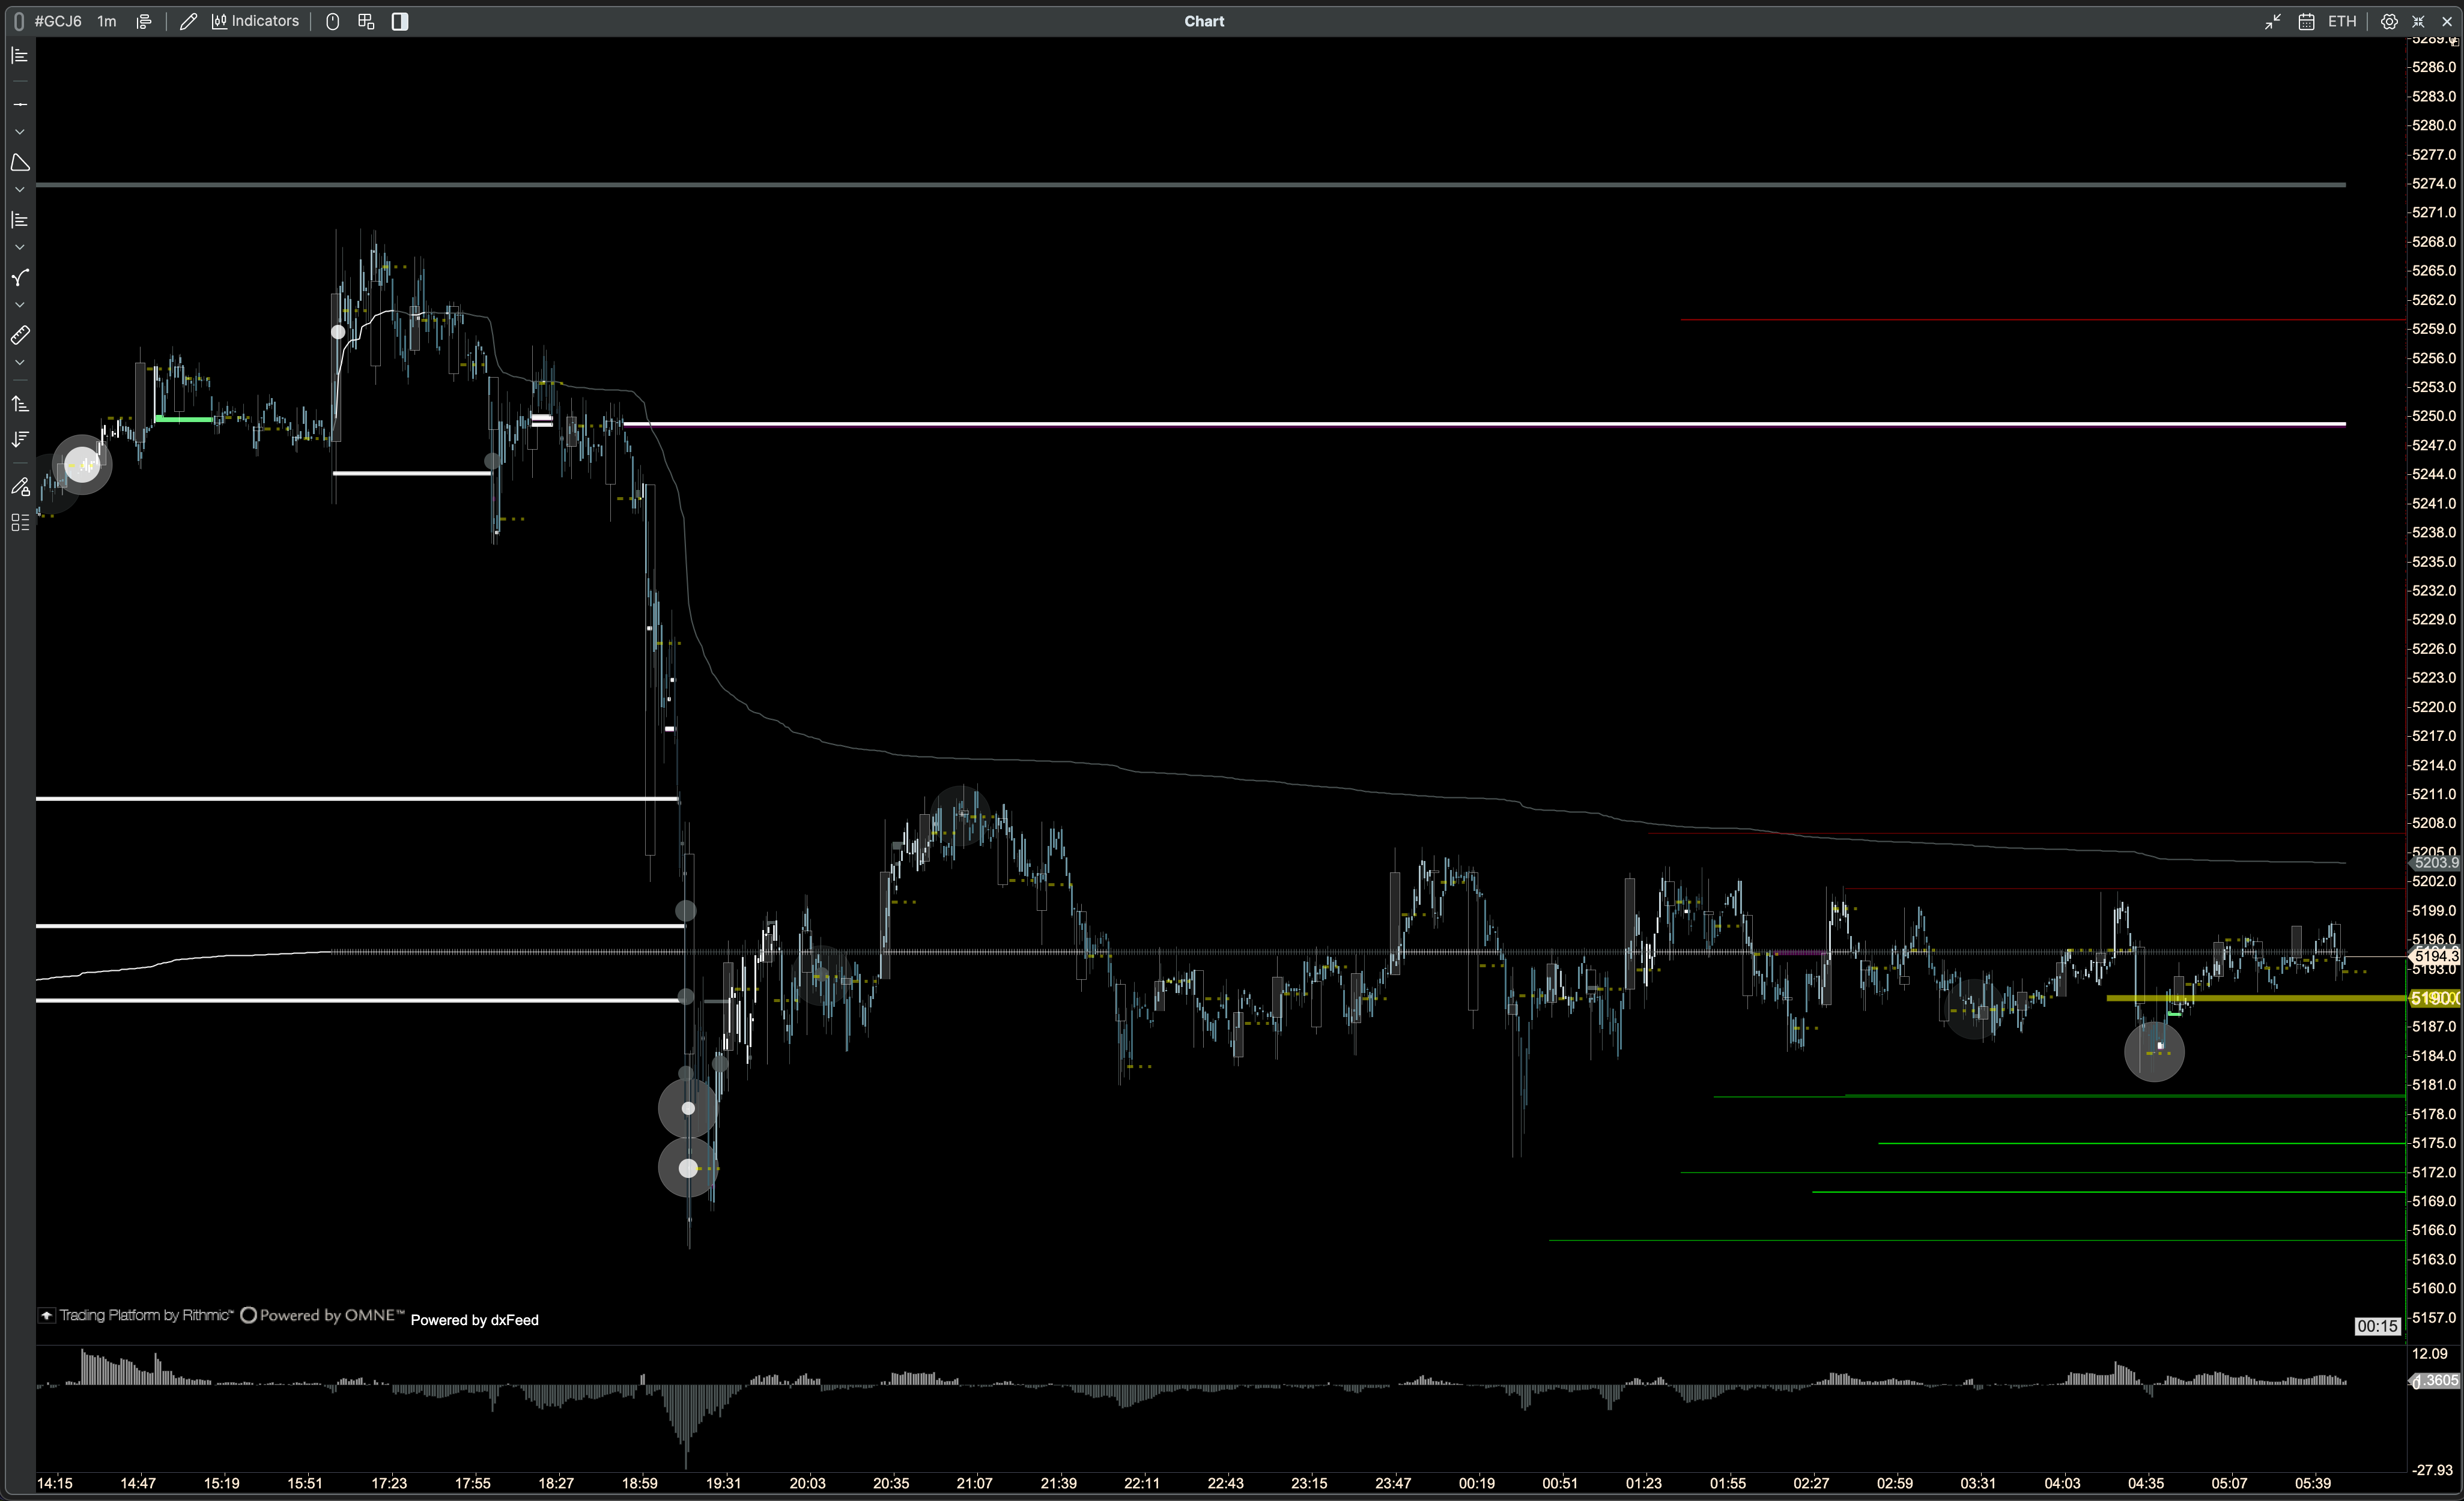
Task: Click the calendar date picker icon
Action: (2306, 21)
